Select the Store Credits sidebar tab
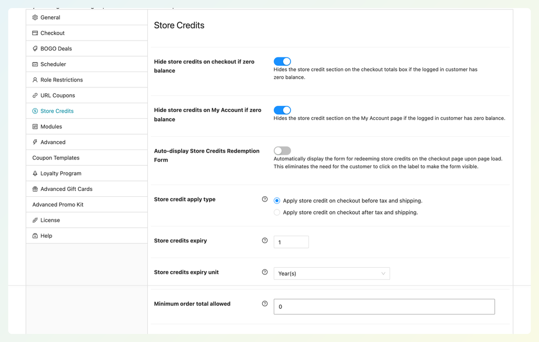Viewport: 539px width, 342px height. click(x=87, y=111)
